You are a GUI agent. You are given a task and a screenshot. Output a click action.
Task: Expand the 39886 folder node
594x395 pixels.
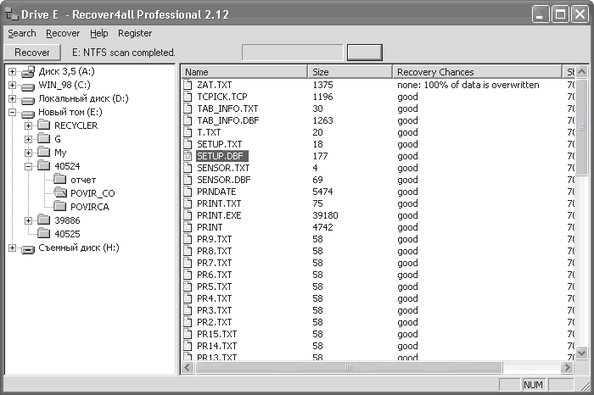[28, 220]
